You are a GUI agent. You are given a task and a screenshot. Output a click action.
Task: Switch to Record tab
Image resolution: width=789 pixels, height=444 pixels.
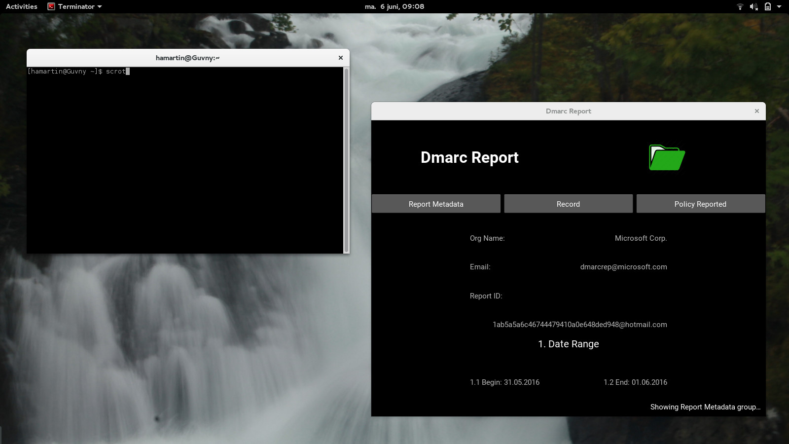point(568,204)
